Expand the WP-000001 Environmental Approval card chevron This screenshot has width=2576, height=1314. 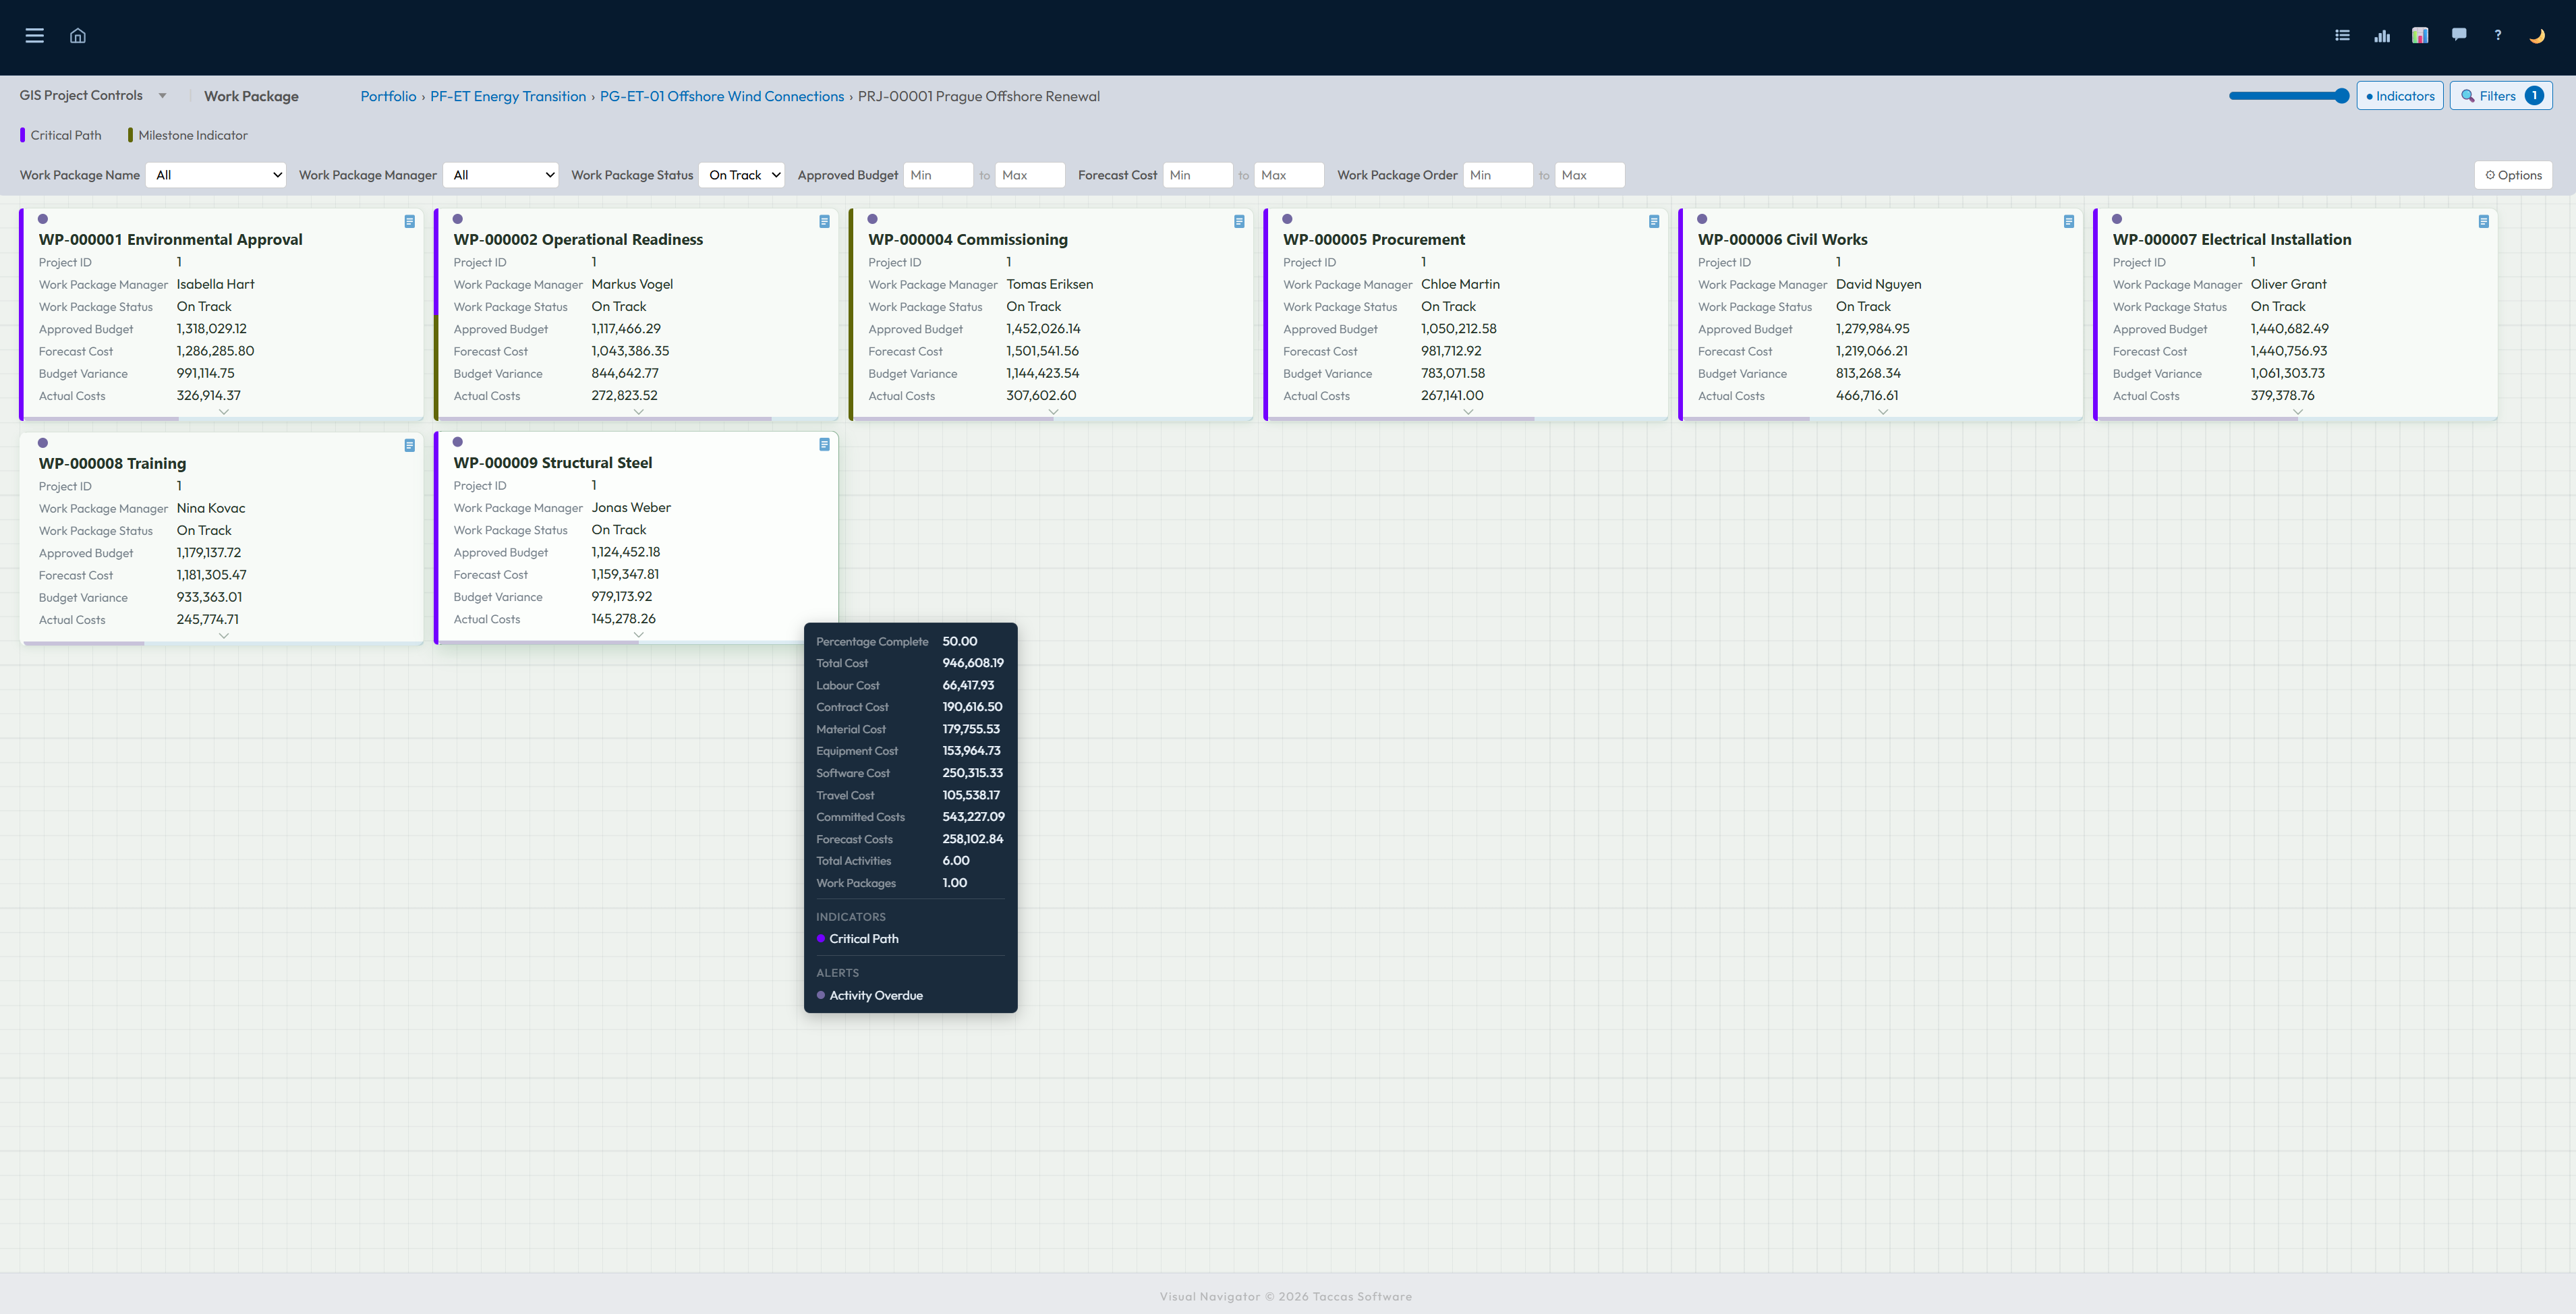pyautogui.click(x=224, y=412)
